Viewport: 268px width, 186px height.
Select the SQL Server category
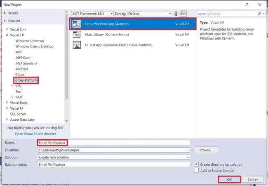[x=18, y=114]
